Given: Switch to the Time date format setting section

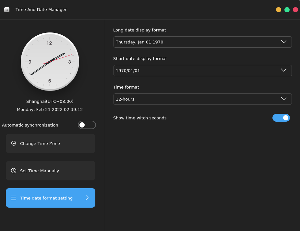Looking at the screenshot, I should click(x=50, y=198).
